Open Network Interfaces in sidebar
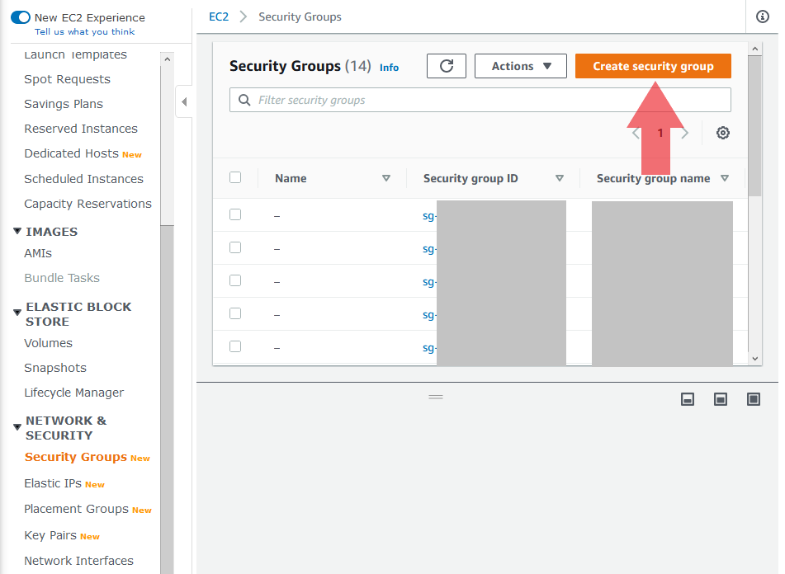785x574 pixels. 78,561
